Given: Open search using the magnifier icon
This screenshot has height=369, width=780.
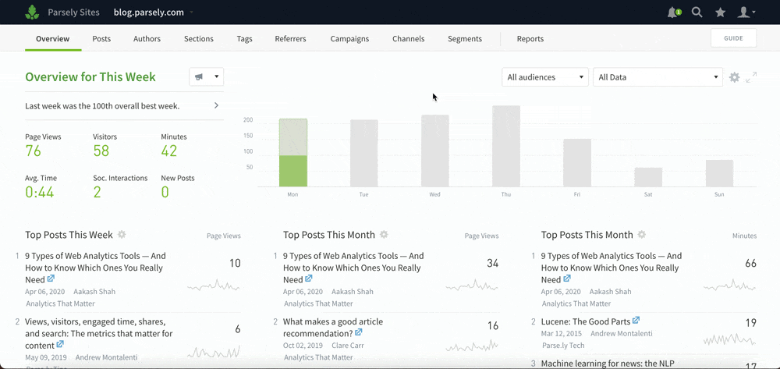Looking at the screenshot, I should click(697, 12).
